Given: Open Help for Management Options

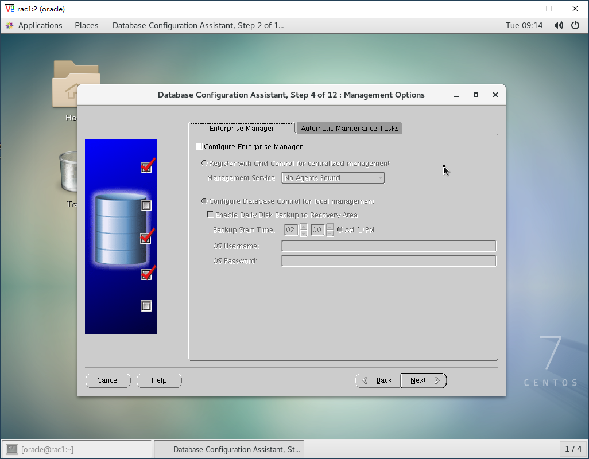Looking at the screenshot, I should [159, 380].
